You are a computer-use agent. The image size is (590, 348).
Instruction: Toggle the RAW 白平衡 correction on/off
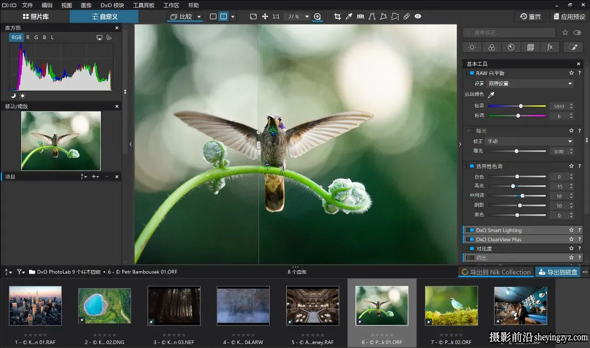coord(470,73)
